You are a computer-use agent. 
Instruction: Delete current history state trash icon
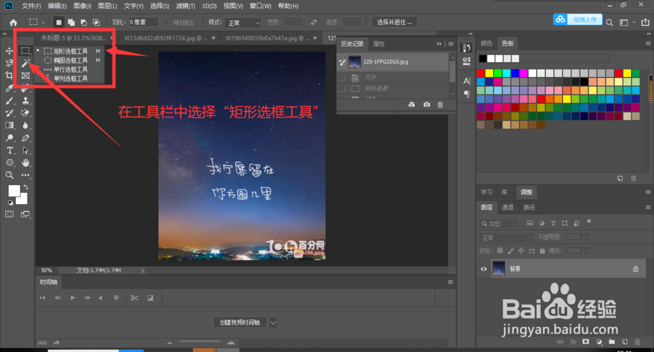pos(440,104)
